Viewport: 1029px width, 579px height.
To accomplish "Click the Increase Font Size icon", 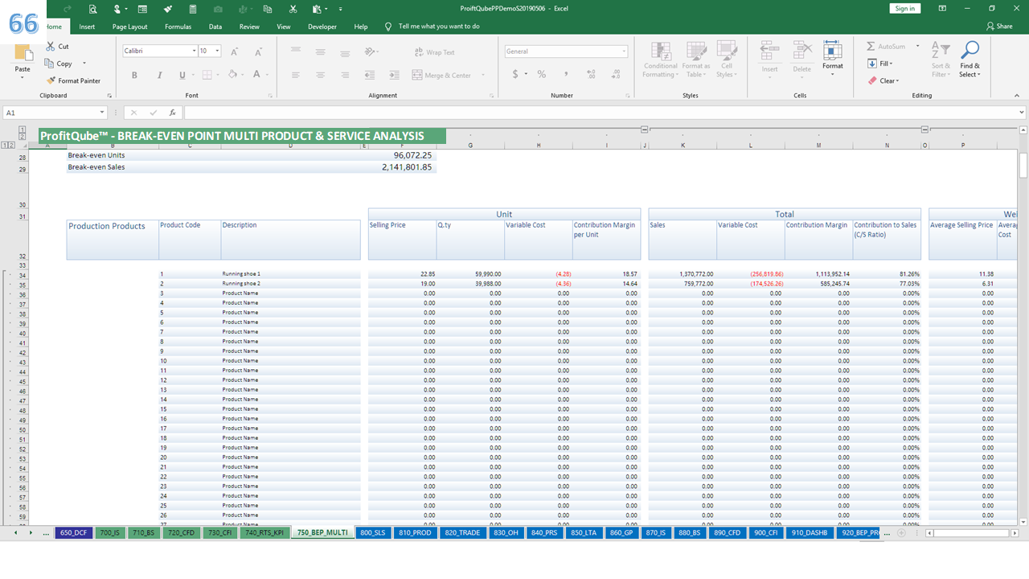I will (235, 51).
